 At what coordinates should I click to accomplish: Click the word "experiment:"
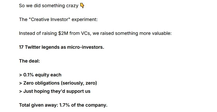88,19
